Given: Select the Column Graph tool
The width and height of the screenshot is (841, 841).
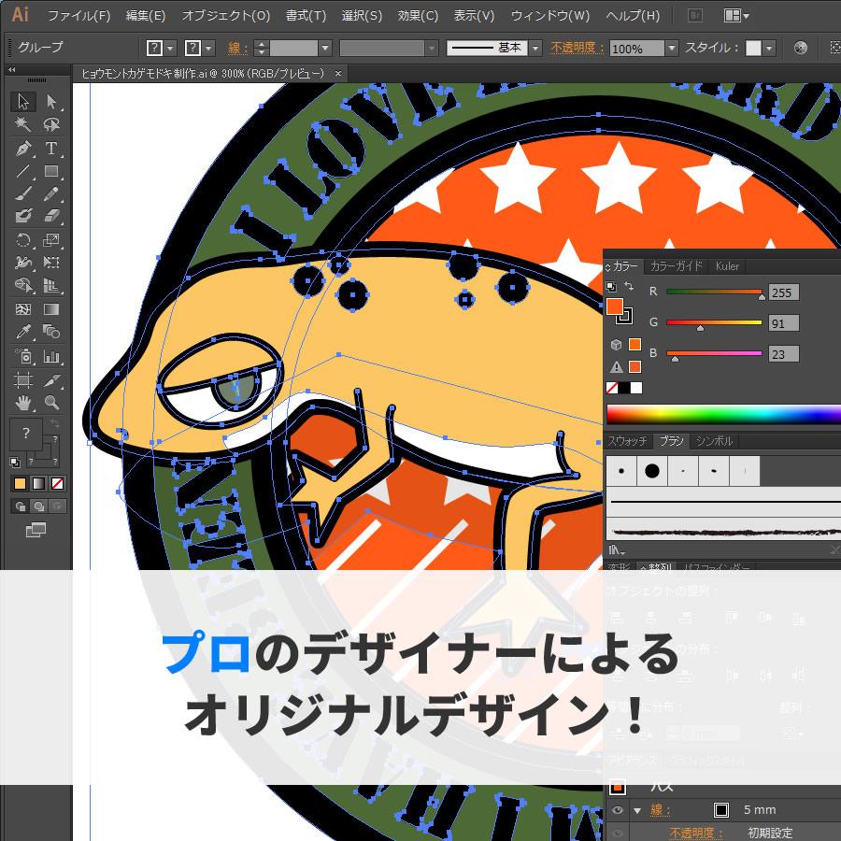Looking at the screenshot, I should tap(51, 356).
